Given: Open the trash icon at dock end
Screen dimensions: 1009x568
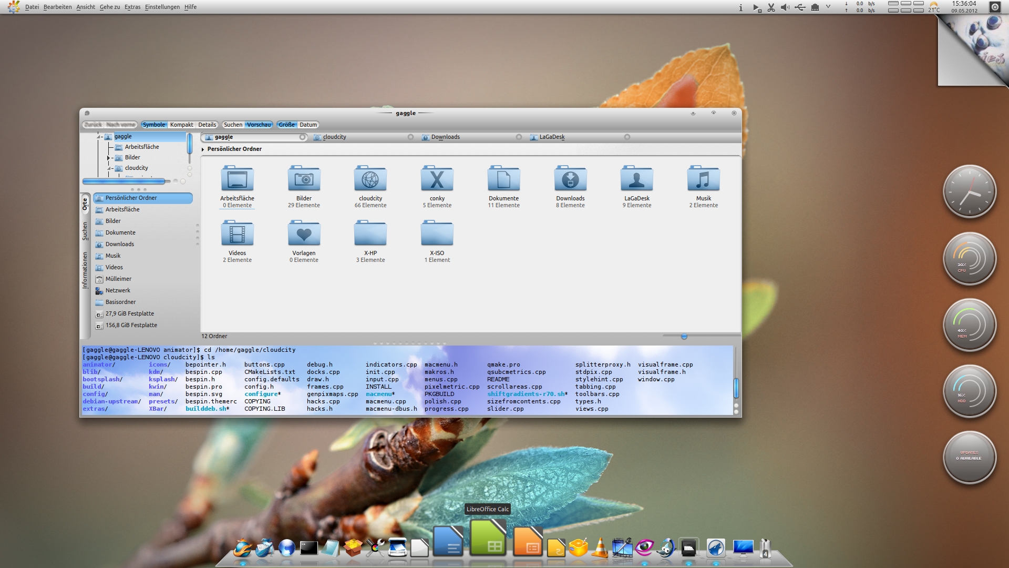Looking at the screenshot, I should pos(765,548).
